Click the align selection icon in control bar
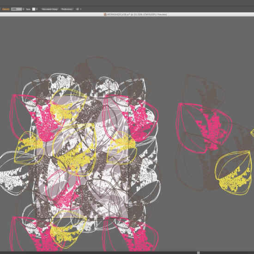 (78, 9)
